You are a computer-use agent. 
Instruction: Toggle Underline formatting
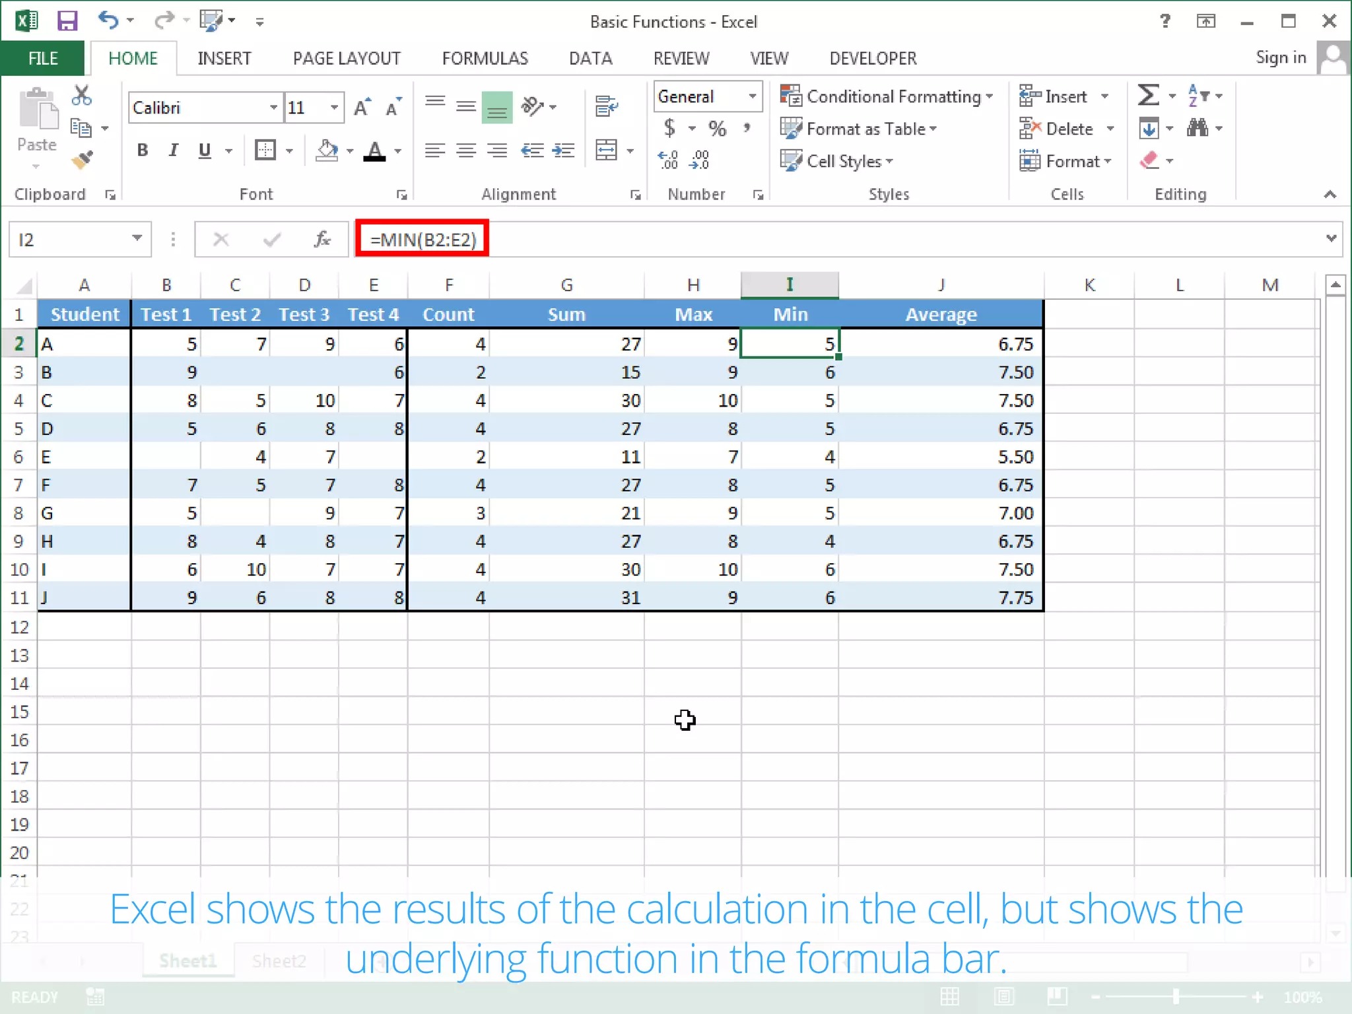(x=205, y=151)
